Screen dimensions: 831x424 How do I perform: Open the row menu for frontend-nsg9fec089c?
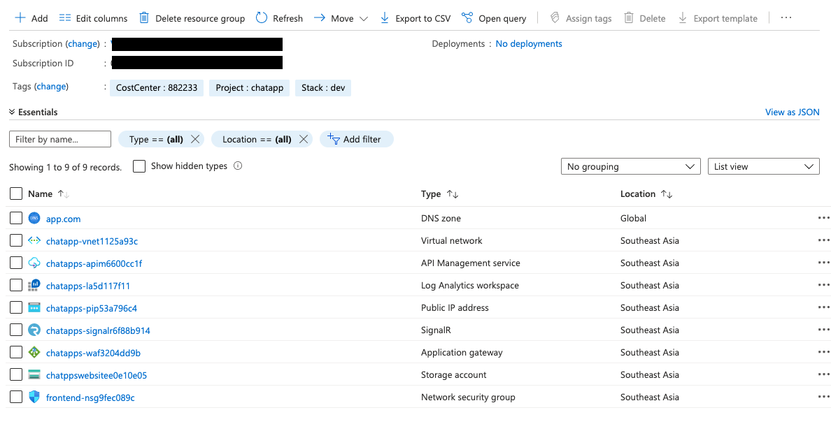823,397
